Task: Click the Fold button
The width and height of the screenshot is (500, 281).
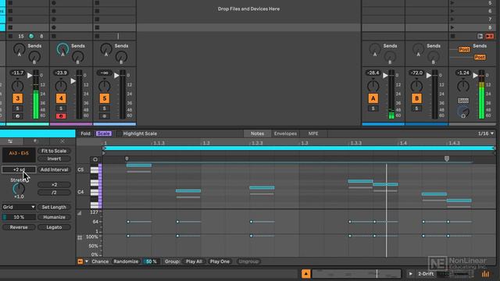Action: tap(85, 133)
